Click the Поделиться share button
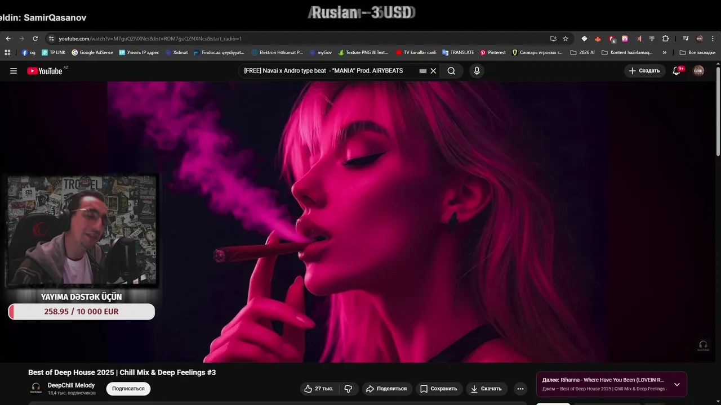 (386, 389)
